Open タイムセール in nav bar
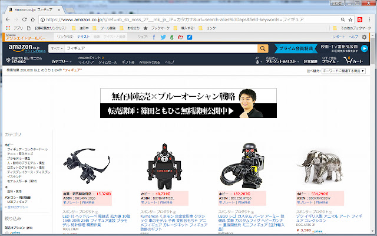Image resolution: width=377 pixels, height=236 pixels. [x=108, y=62]
